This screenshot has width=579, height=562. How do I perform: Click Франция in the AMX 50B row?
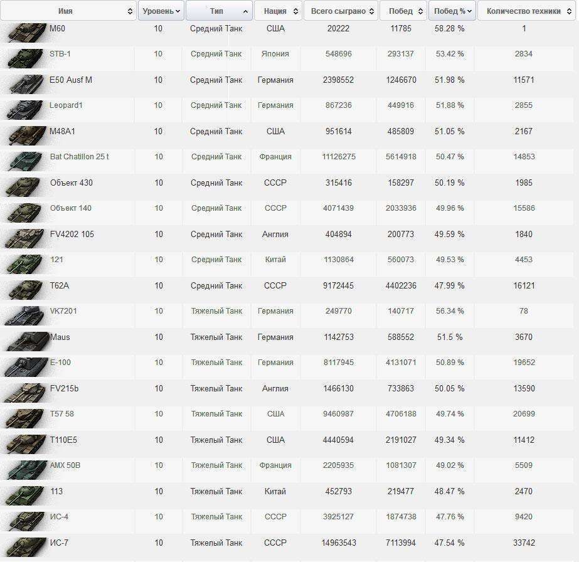click(275, 465)
